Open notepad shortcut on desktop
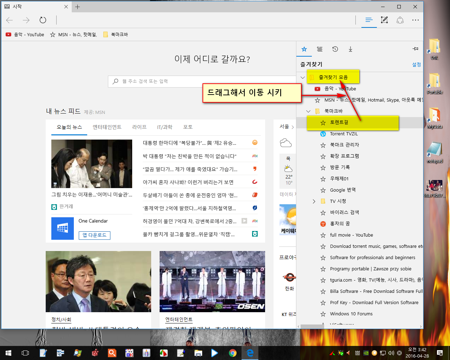Viewport: 450px width, 360px height. click(x=435, y=153)
